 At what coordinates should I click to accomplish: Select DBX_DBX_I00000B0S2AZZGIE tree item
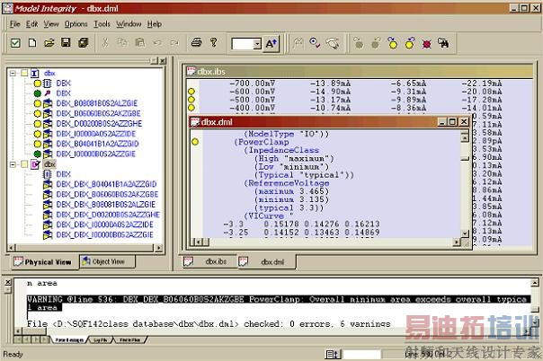pos(105,234)
